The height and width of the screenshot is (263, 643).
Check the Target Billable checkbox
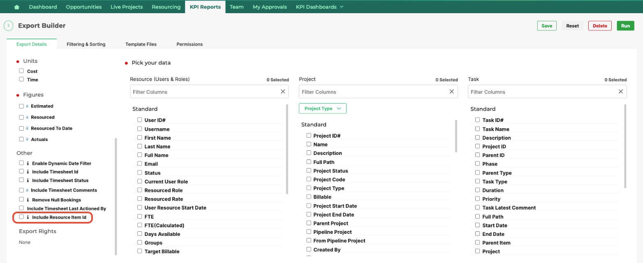coord(140,251)
